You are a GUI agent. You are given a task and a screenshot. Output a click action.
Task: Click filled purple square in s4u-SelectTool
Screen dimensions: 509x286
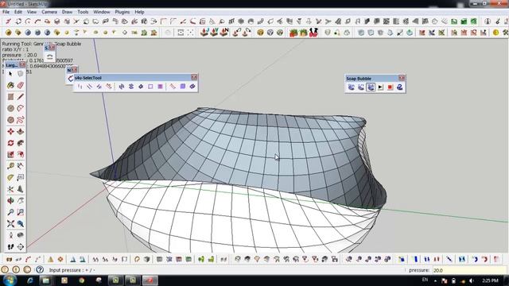coord(160,87)
